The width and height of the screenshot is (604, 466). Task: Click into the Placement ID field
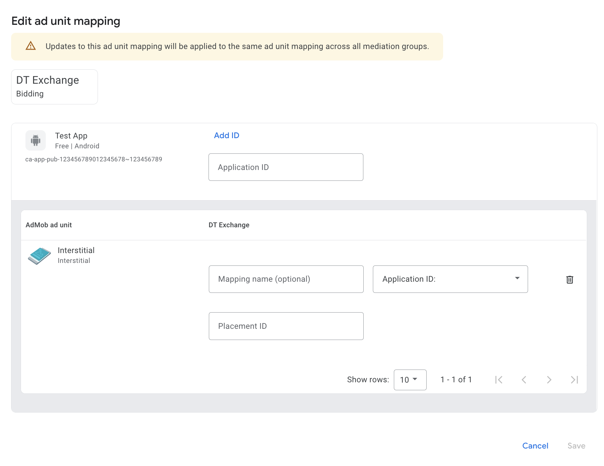point(286,326)
